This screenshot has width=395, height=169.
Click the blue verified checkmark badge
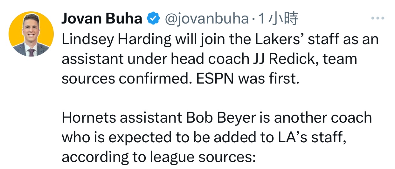153,19
